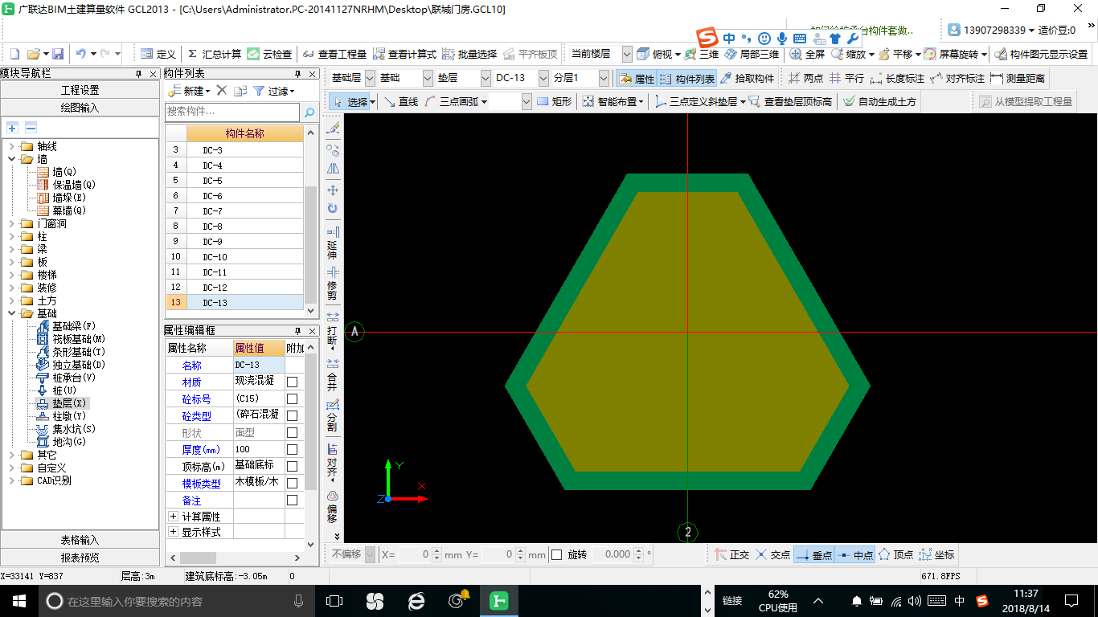1098x617 pixels.
Task: Select the 直线 line drawing tool
Action: [400, 102]
